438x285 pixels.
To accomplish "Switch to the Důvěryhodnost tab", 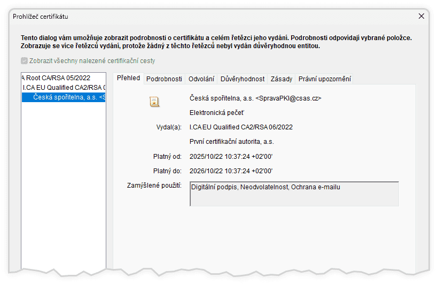I will click(242, 79).
